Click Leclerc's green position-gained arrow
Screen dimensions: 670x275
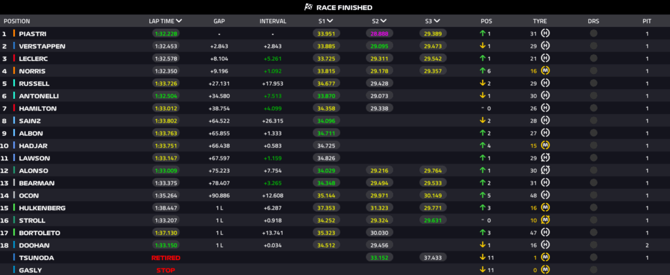tap(482, 58)
